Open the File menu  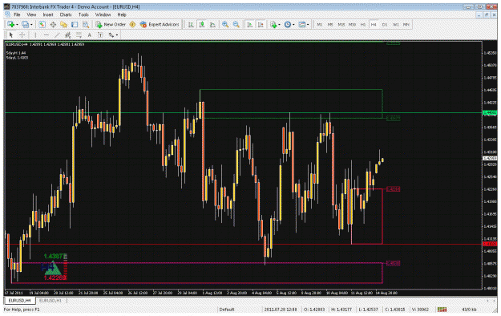click(17, 14)
